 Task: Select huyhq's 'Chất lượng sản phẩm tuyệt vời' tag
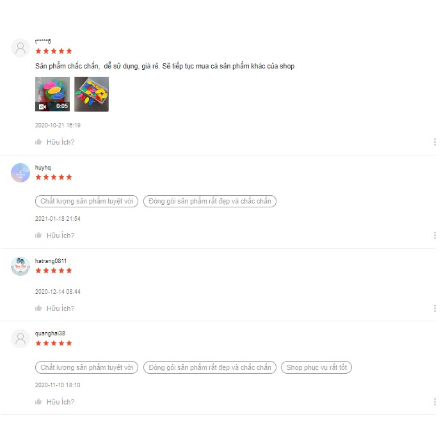[x=86, y=201]
